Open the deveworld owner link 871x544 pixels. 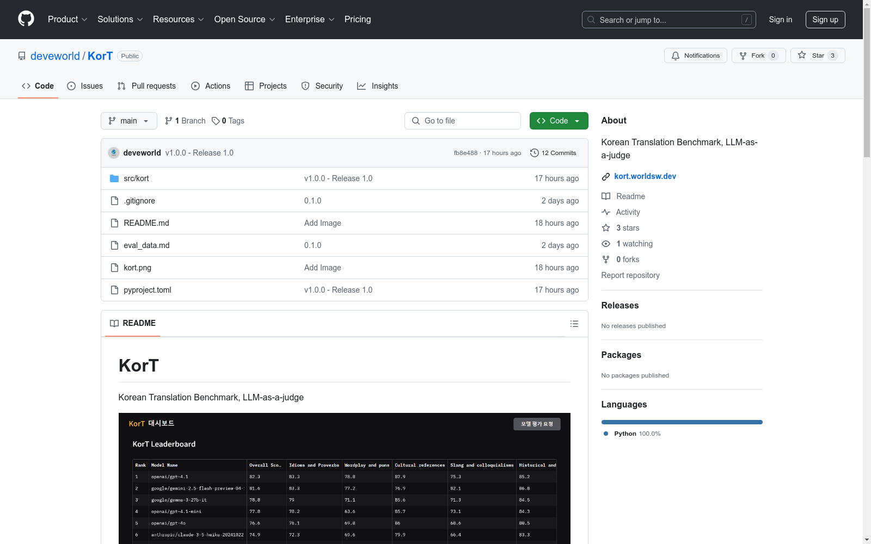pyautogui.click(x=55, y=56)
